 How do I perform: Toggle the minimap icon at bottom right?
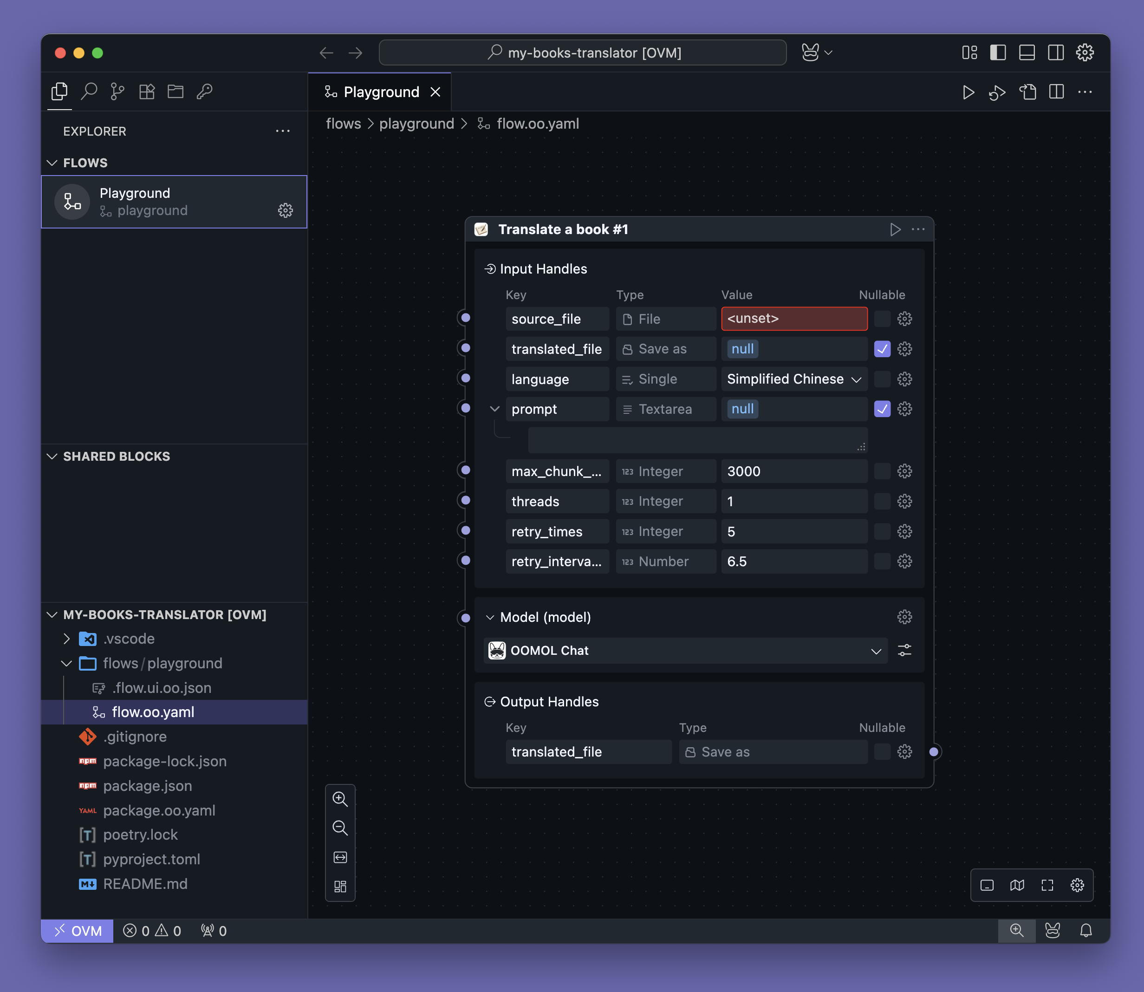[1017, 885]
